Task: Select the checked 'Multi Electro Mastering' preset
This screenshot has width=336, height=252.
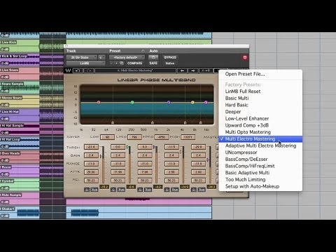Action: [x=260, y=139]
